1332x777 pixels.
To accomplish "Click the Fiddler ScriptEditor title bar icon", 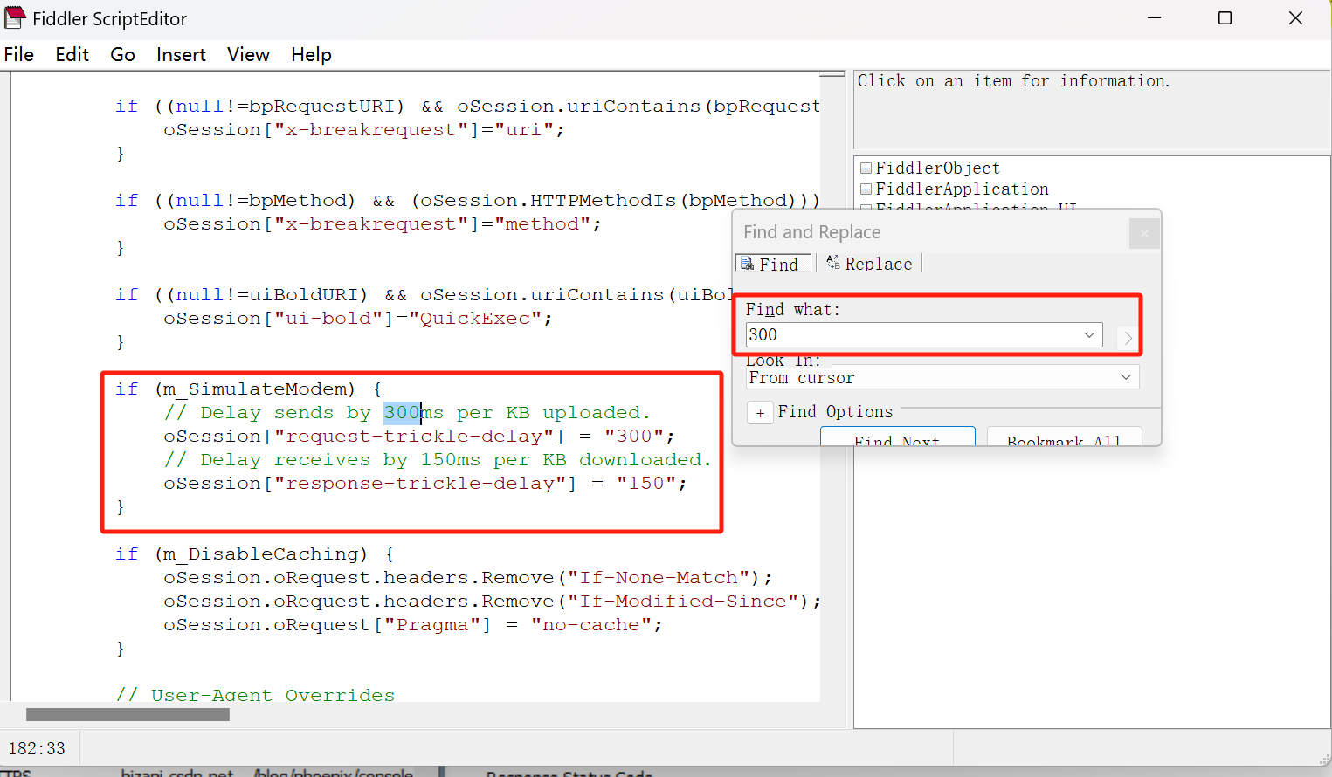I will [15, 17].
